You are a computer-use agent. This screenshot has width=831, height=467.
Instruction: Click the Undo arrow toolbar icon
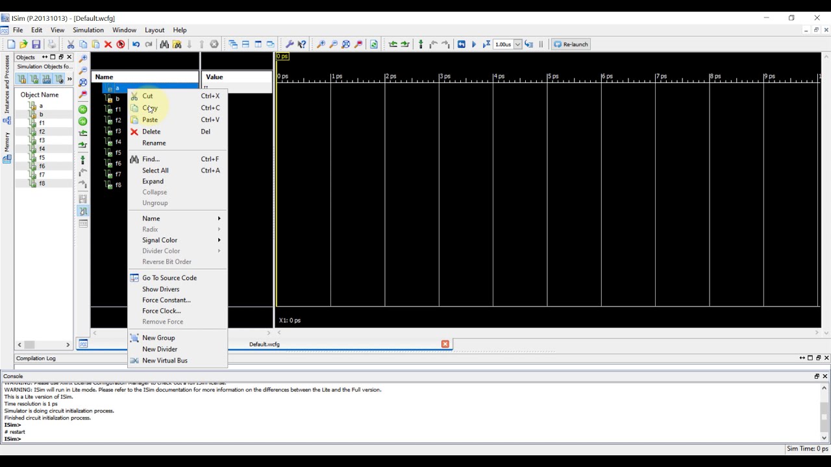(136, 44)
